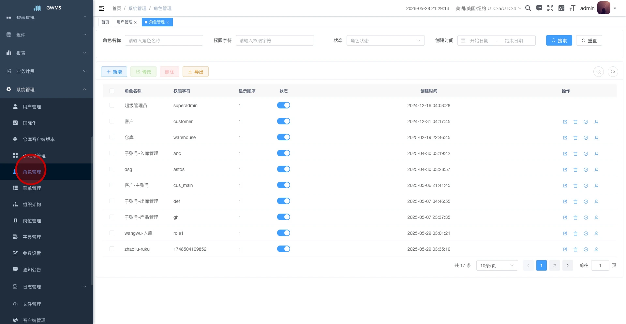Click the next page arrow
The height and width of the screenshot is (324, 626).
567,265
